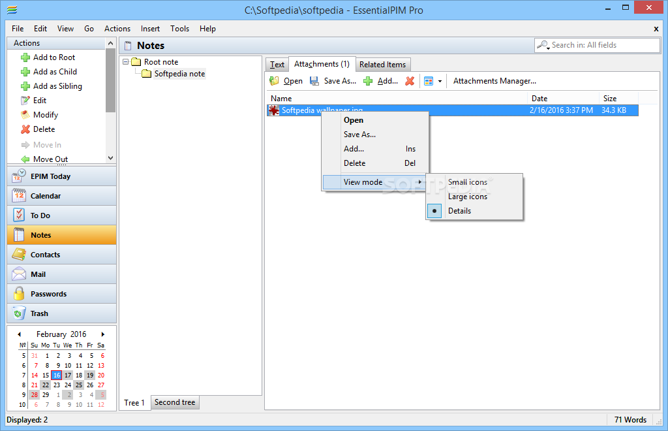This screenshot has width=668, height=431.
Task: Select the Root note tree item
Action: click(161, 62)
